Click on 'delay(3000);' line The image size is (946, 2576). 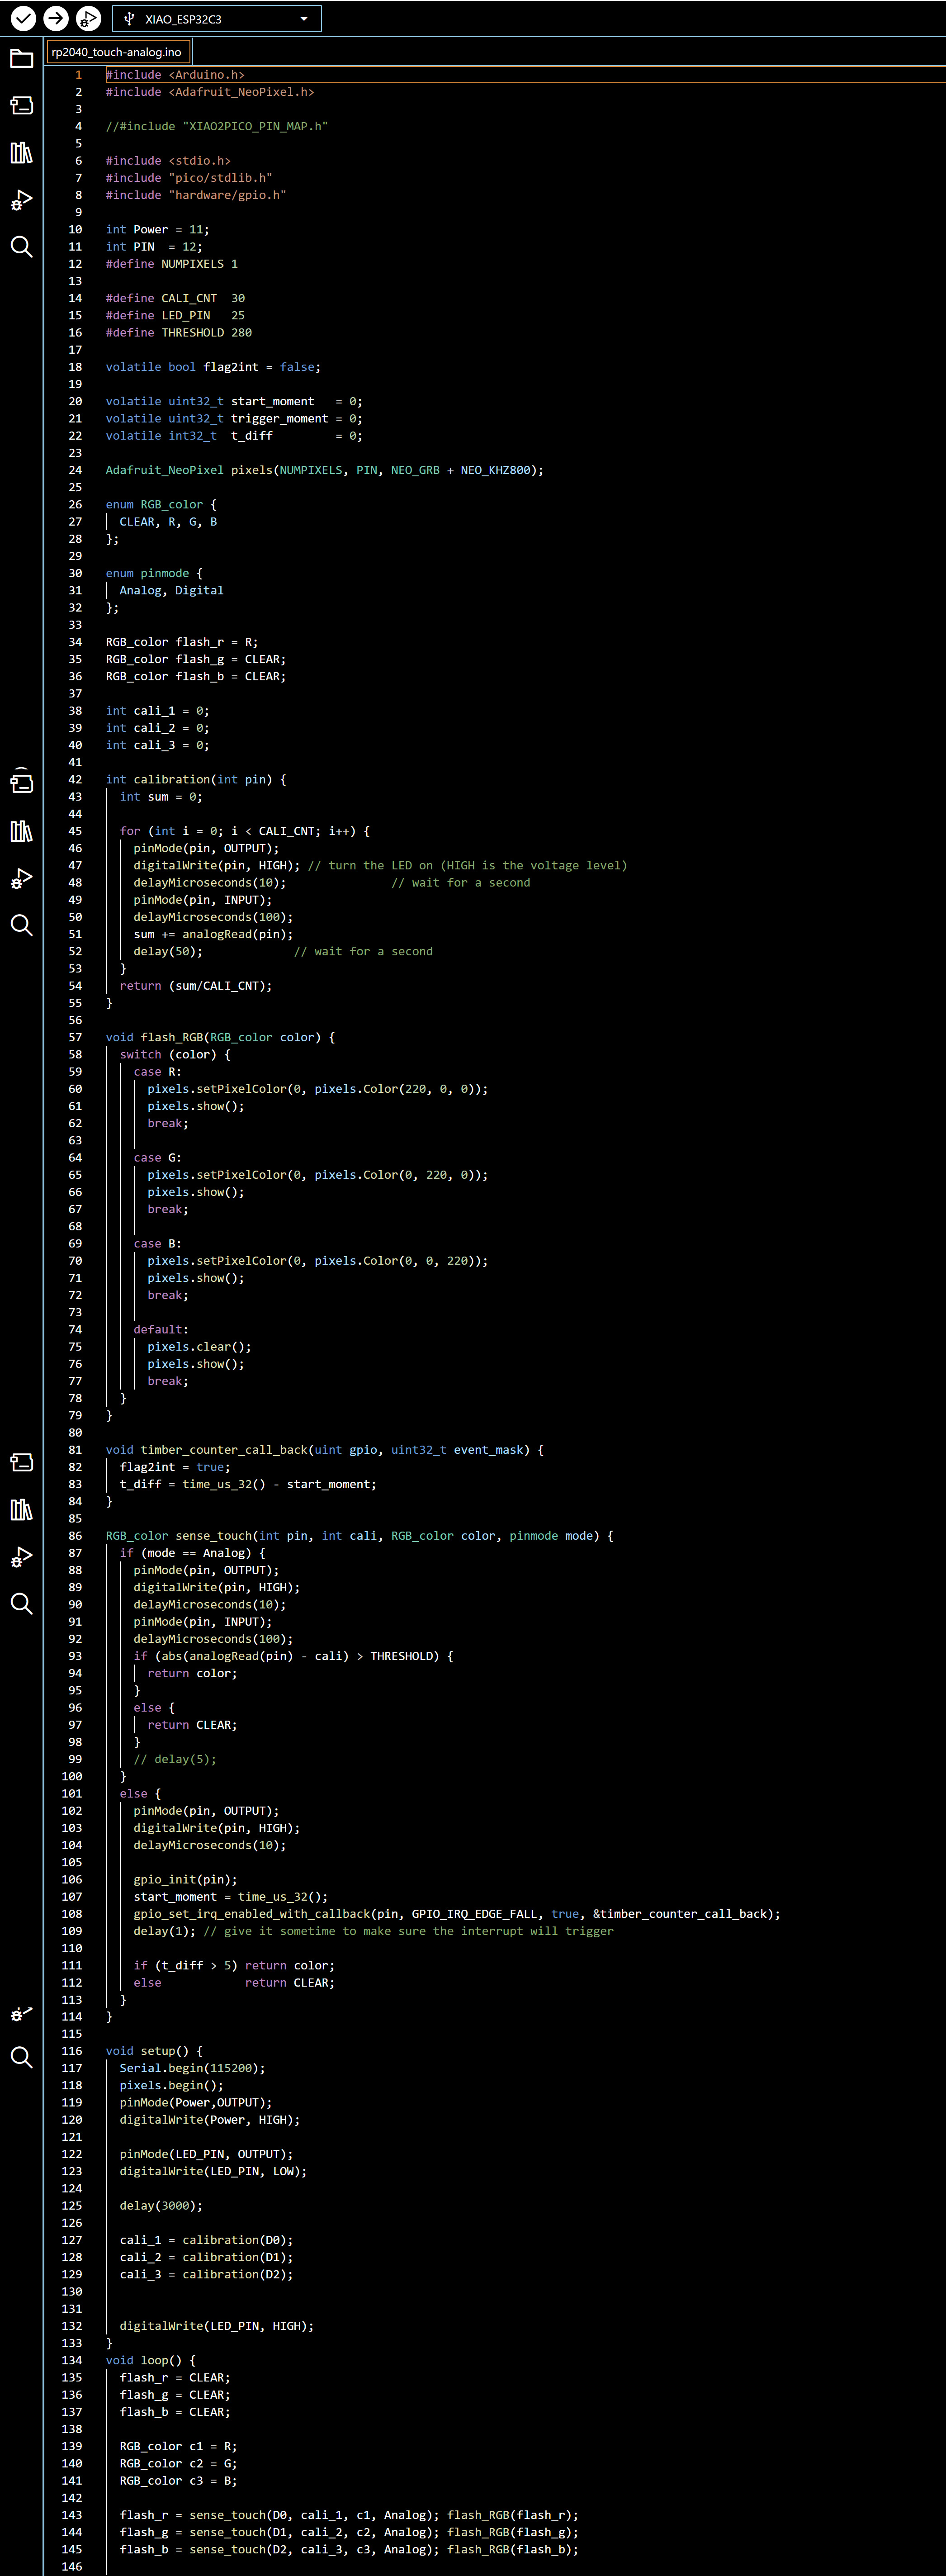coord(161,2206)
